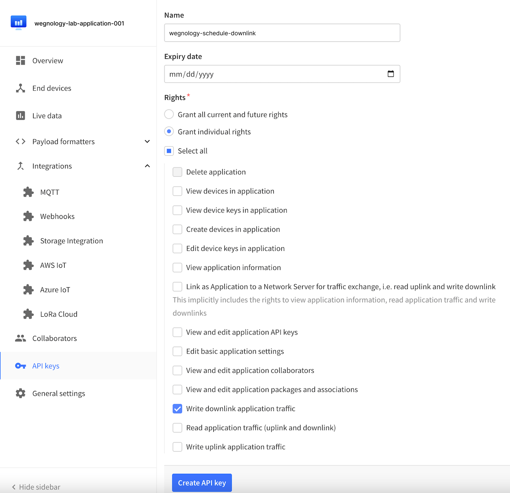Check Edit device keys in application

click(177, 248)
